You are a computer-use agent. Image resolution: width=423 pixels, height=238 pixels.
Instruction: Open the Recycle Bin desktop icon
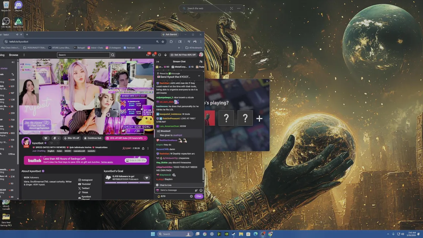6,6
